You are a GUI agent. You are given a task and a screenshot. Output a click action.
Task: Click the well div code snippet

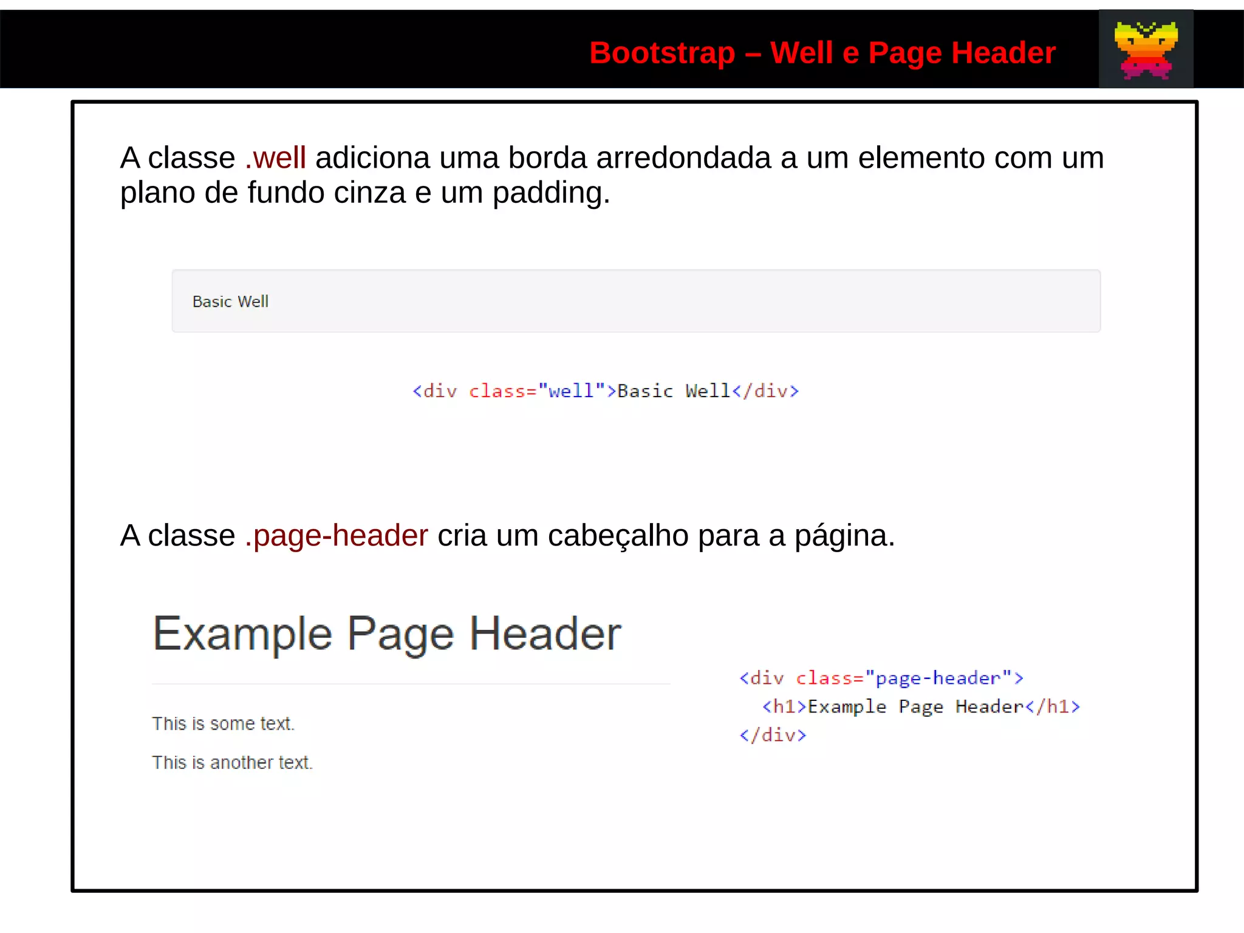pyautogui.click(x=606, y=391)
